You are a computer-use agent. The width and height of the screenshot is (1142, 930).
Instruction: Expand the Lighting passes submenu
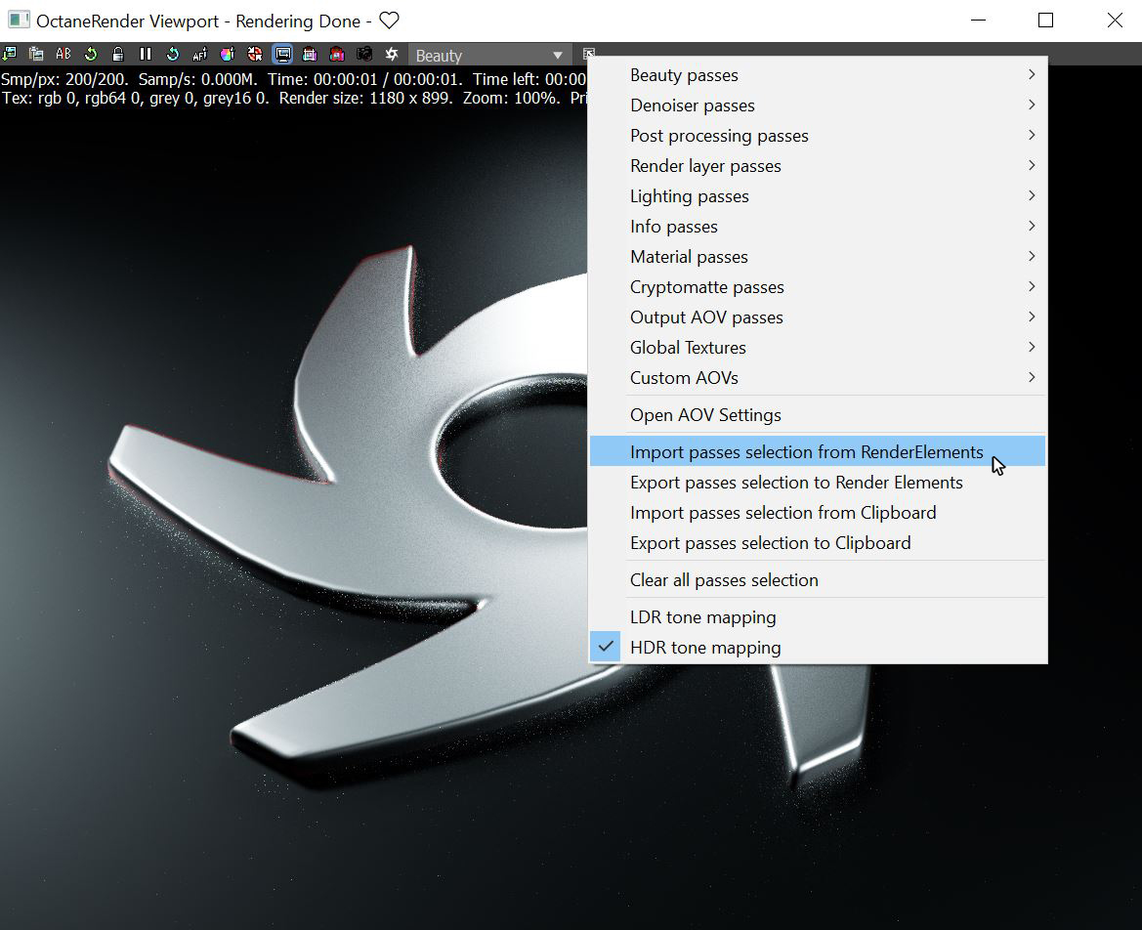point(690,195)
